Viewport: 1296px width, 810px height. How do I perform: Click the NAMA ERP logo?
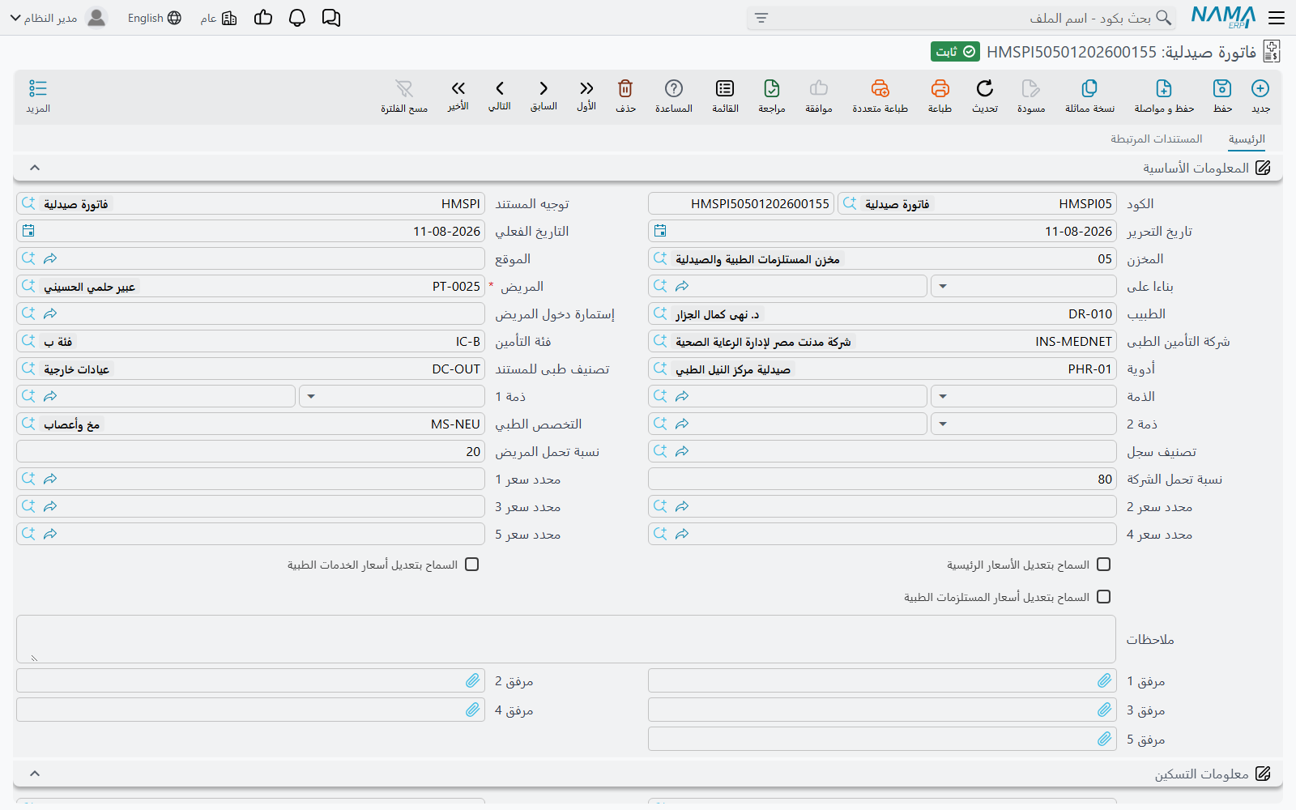pyautogui.click(x=1223, y=18)
